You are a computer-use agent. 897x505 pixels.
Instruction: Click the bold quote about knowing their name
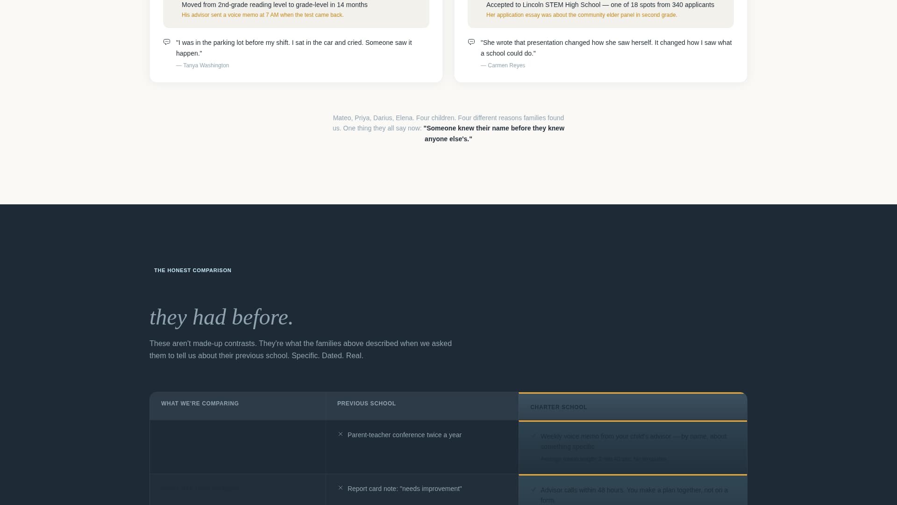tap(494, 133)
